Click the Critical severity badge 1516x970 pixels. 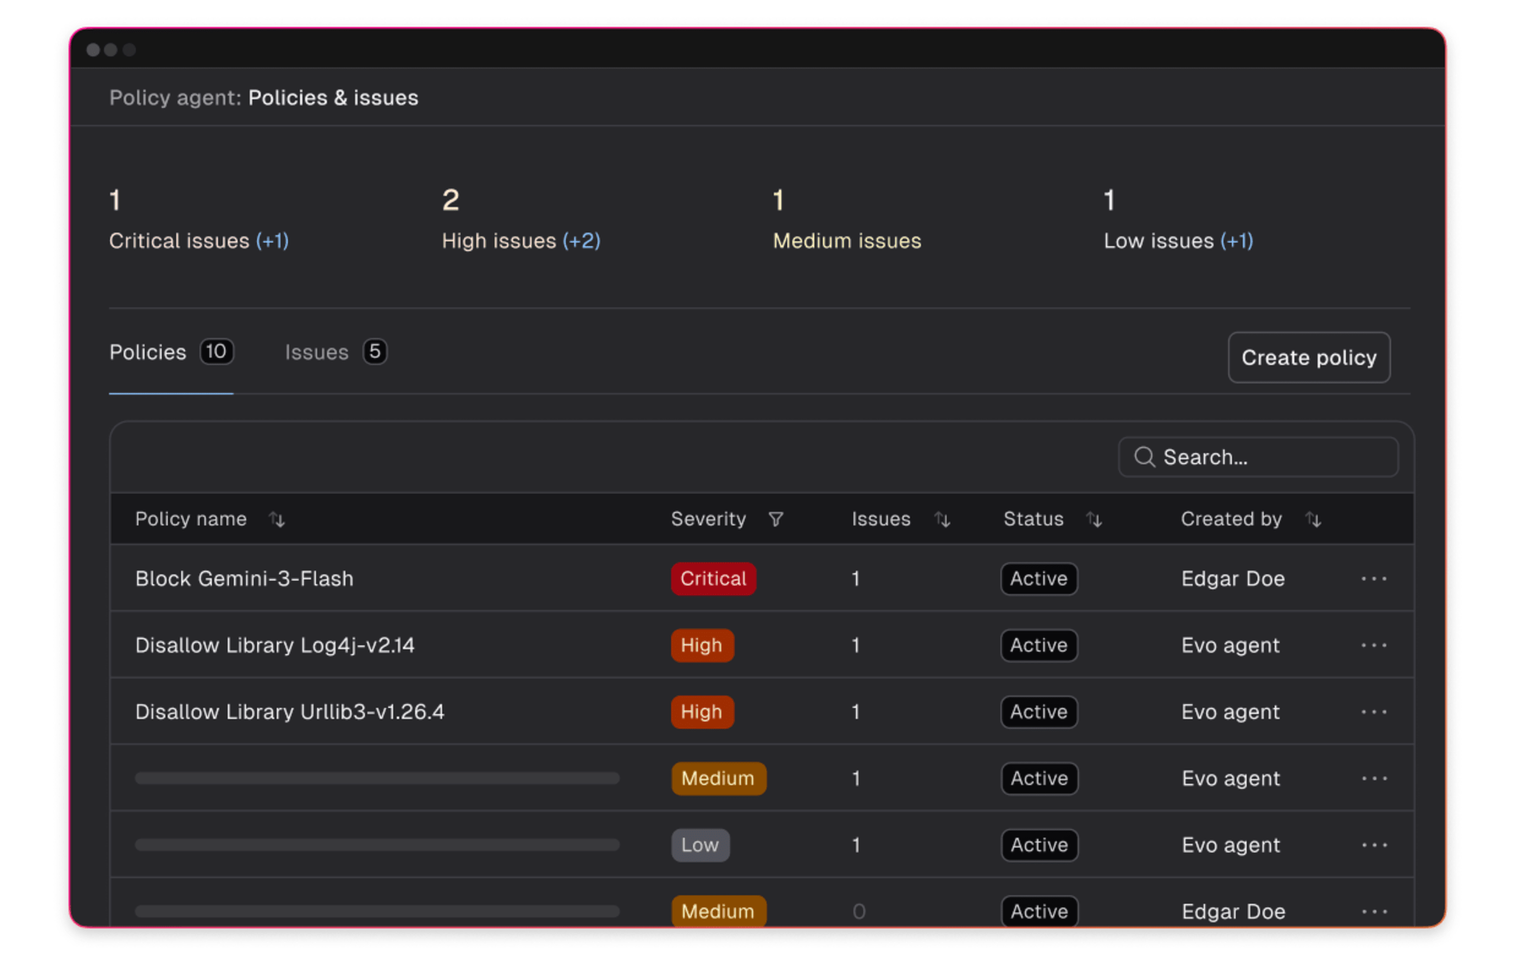pyautogui.click(x=713, y=579)
